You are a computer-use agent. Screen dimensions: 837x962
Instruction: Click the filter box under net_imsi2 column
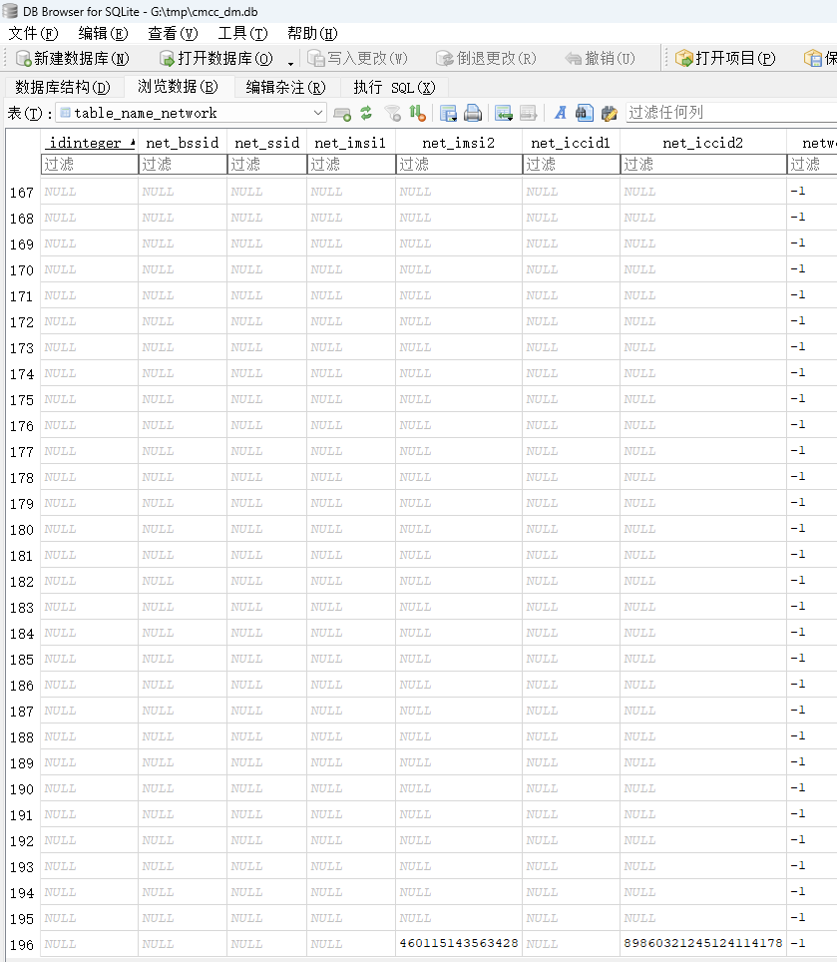click(459, 164)
